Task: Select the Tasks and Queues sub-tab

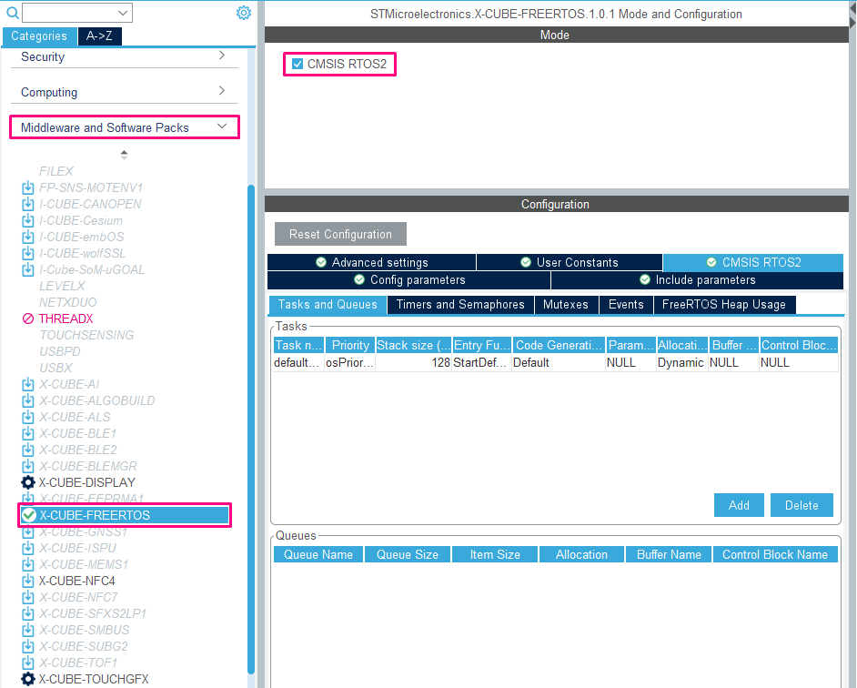Action: click(x=328, y=305)
